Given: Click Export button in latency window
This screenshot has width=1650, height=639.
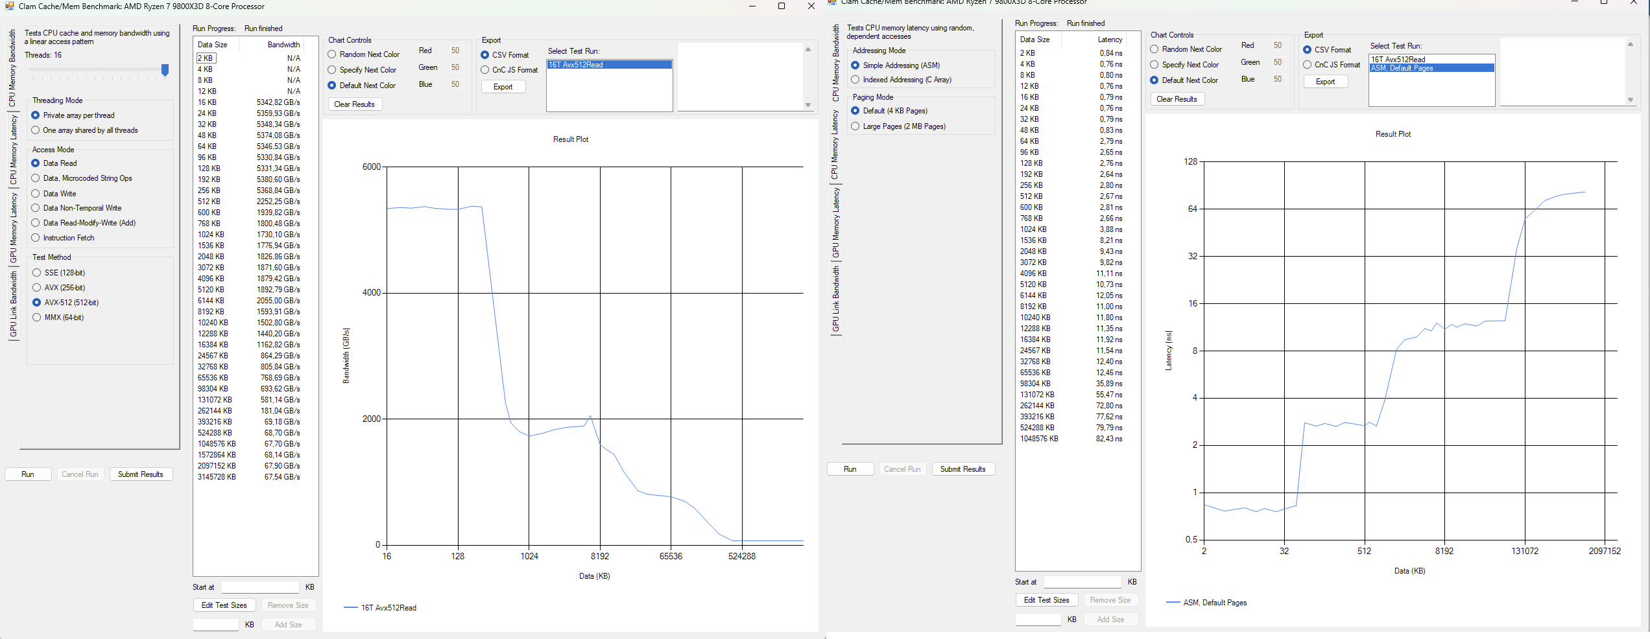Looking at the screenshot, I should tap(1326, 82).
